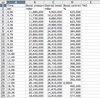The height and width of the screenshot is (98, 100).
Task: Click the 'Boost pressure' header cell
Action: tap(35, 5)
